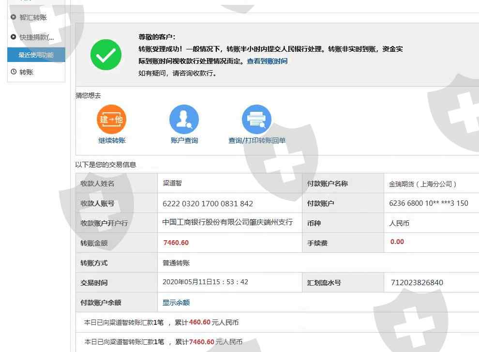Click the cumulative 460.60 元 summary line
This screenshot has width=479, height=352.
pyautogui.click(x=161, y=322)
